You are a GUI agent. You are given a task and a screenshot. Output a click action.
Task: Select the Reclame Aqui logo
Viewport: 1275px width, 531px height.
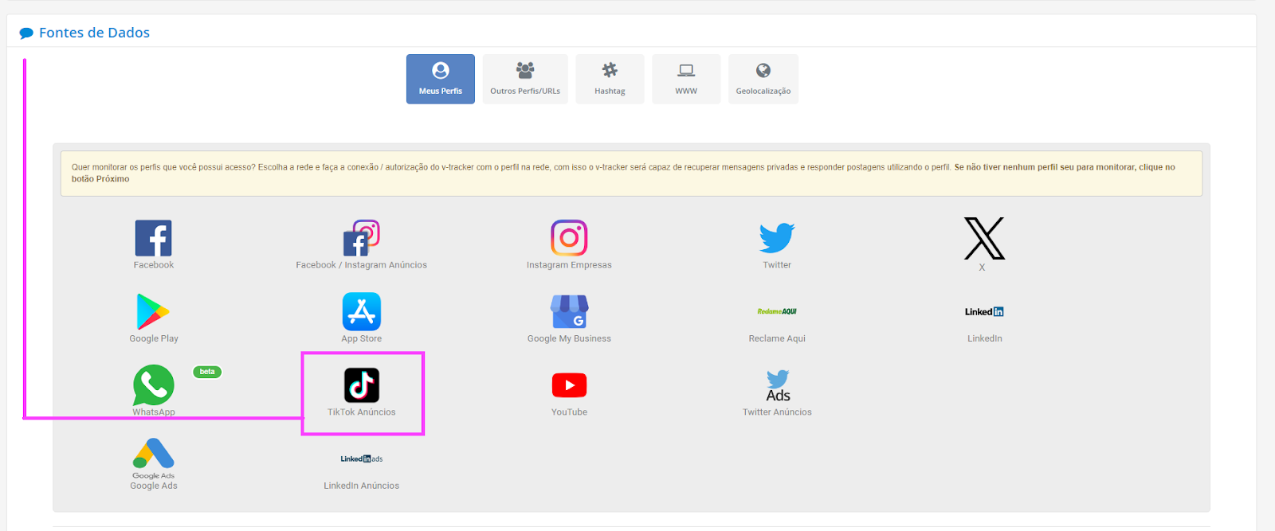point(777,311)
